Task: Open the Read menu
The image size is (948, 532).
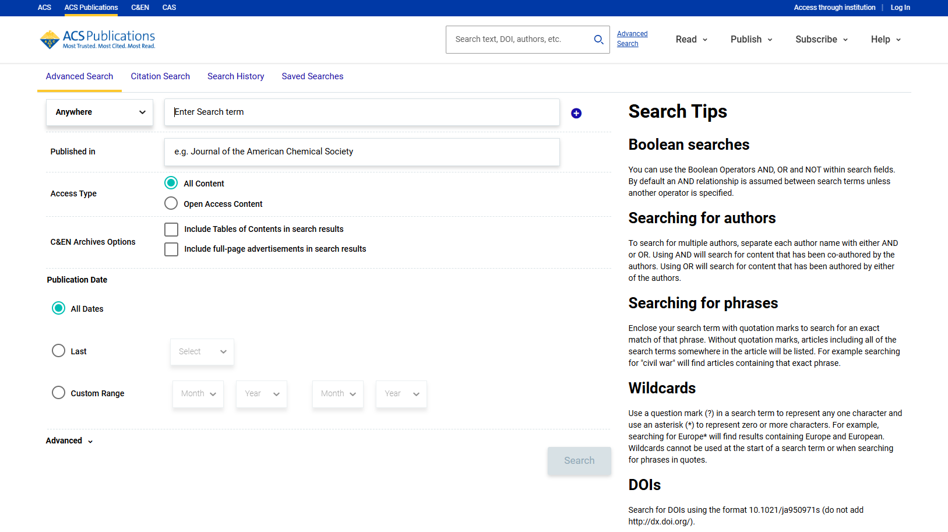Action: (692, 40)
